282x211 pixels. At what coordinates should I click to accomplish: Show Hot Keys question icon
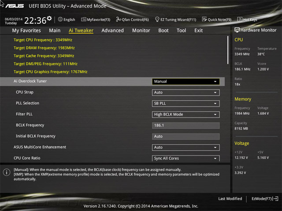(x=240, y=19)
